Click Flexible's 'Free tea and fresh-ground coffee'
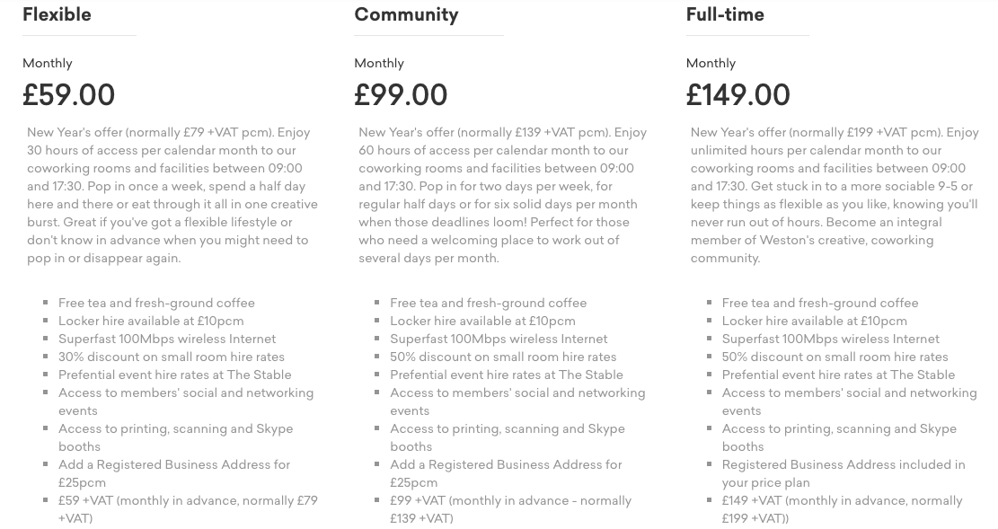This screenshot has height=529, width=998. (x=156, y=303)
